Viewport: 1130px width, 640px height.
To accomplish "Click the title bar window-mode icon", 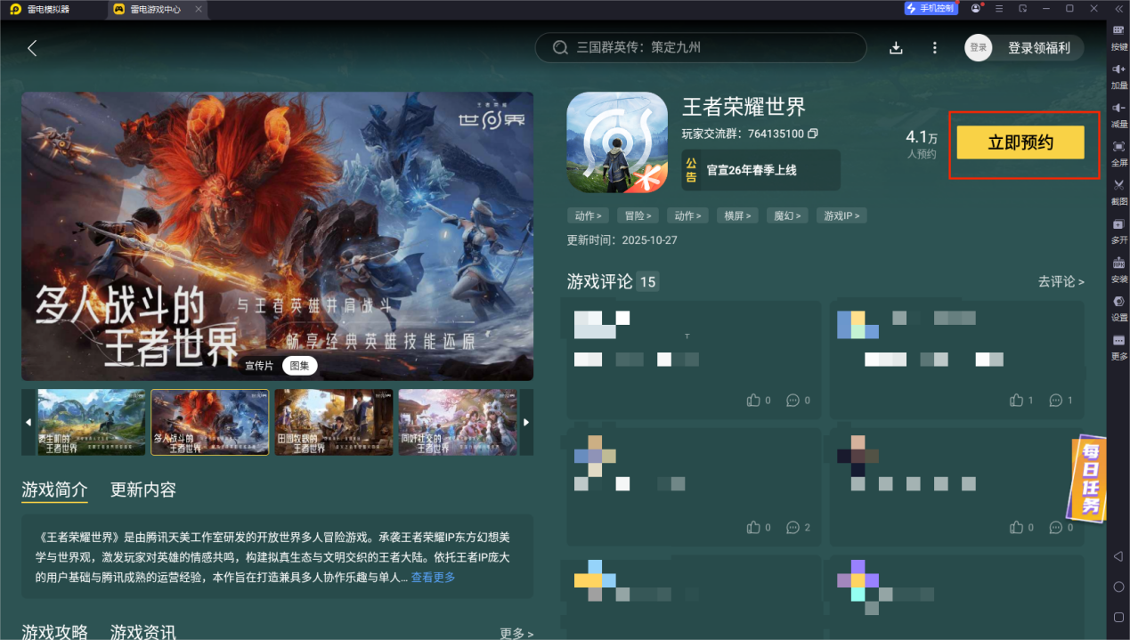I will (x=1023, y=8).
